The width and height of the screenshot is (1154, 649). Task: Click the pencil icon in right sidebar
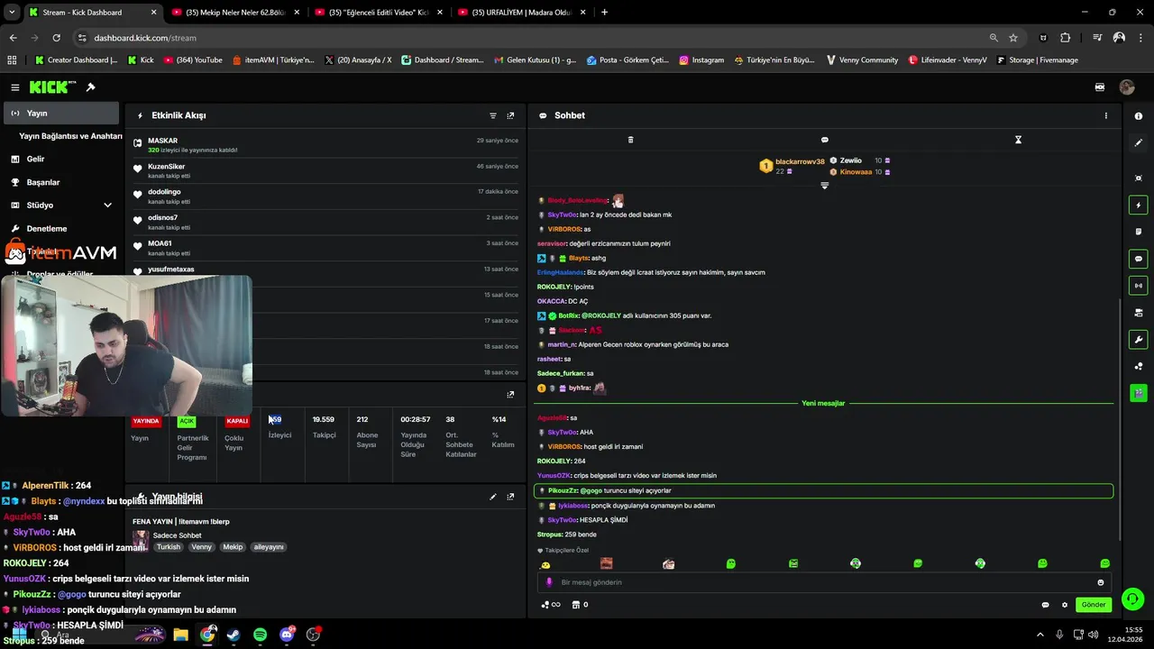click(x=1139, y=142)
